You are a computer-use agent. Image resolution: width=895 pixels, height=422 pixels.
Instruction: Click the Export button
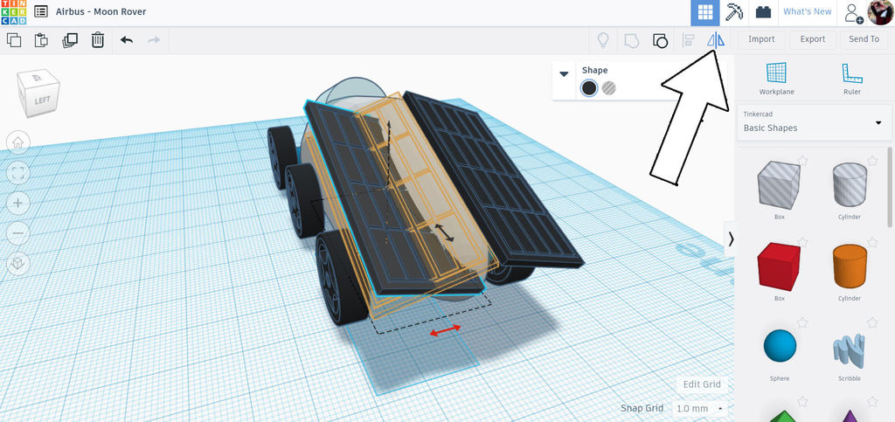(x=813, y=38)
